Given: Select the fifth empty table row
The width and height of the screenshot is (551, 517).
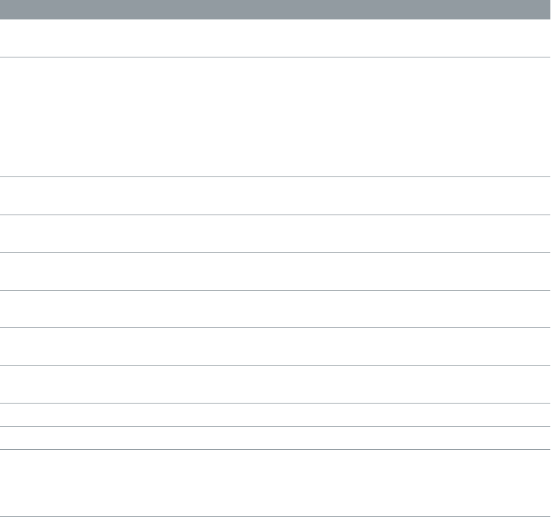Looking at the screenshot, I should [275, 271].
